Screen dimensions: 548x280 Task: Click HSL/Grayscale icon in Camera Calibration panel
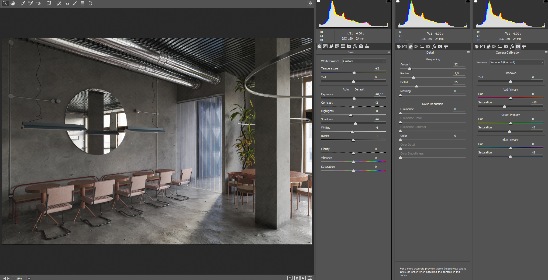click(x=494, y=47)
